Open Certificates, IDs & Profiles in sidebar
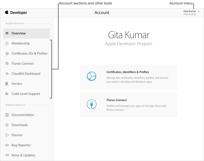Viewport: 204px width, 161px height. [x=29, y=53]
